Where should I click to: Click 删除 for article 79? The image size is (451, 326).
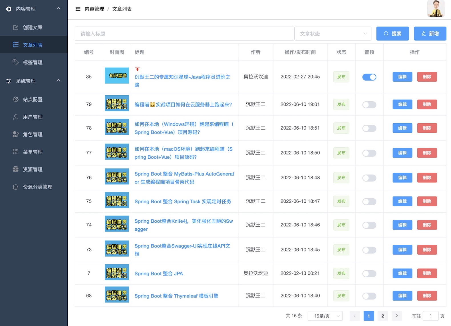point(427,104)
